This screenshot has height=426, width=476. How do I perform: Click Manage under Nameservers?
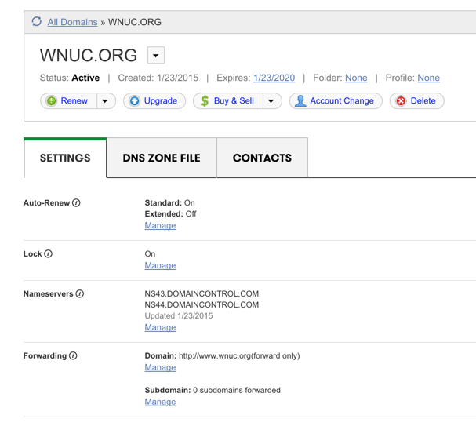[x=160, y=328]
